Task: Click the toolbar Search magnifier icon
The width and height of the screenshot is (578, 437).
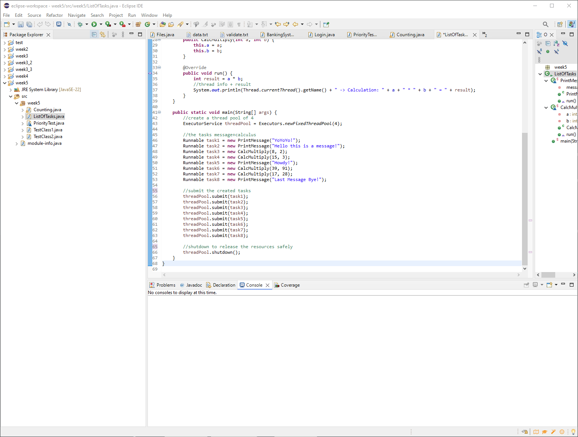Action: [x=546, y=24]
